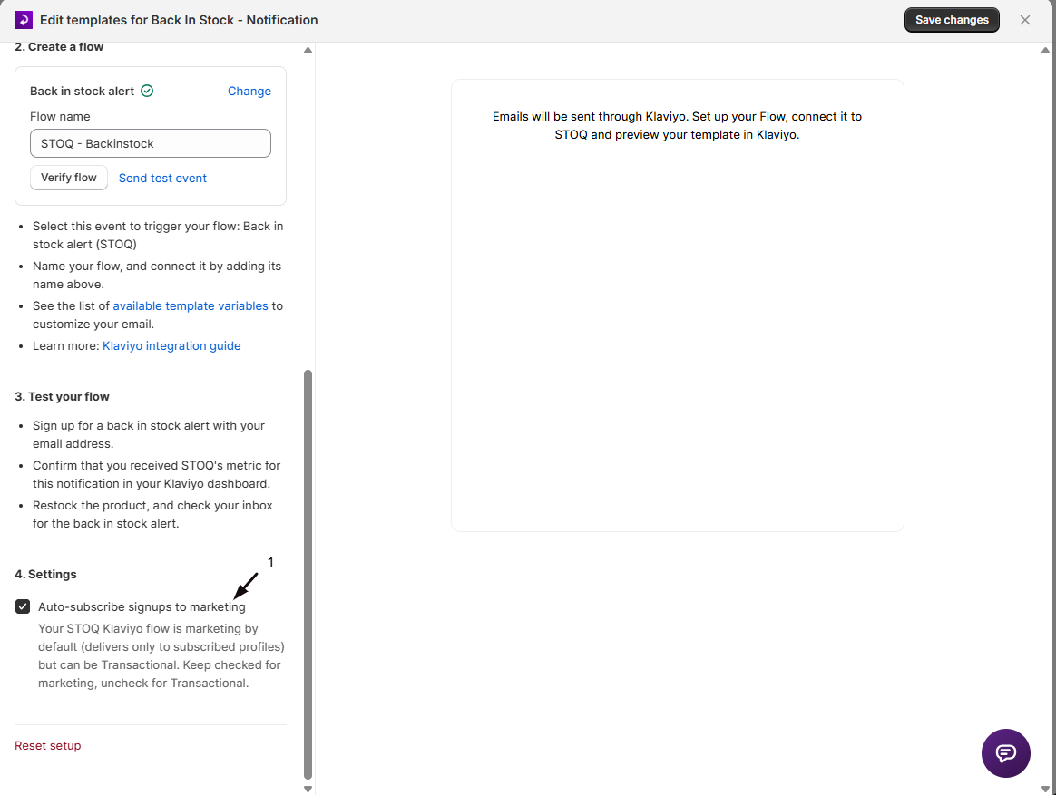This screenshot has height=795, width=1056.
Task: Click the 'Confirm that you received STOQ's metric' bullet
Action: [x=156, y=475]
